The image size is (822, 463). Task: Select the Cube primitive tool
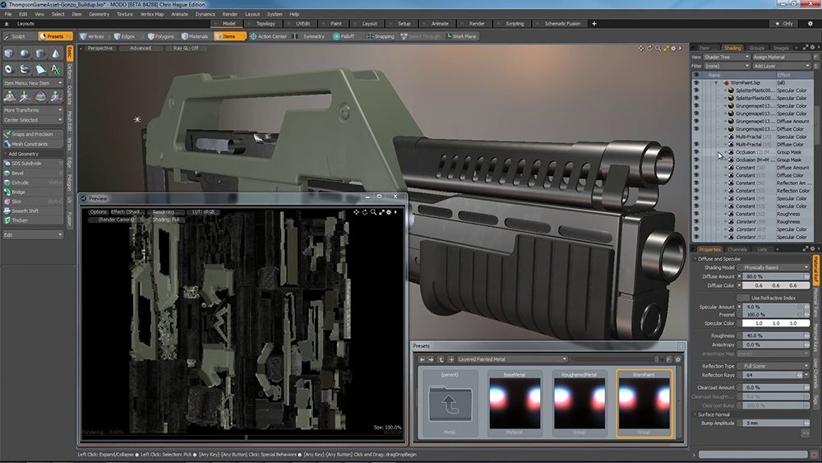pos(9,53)
